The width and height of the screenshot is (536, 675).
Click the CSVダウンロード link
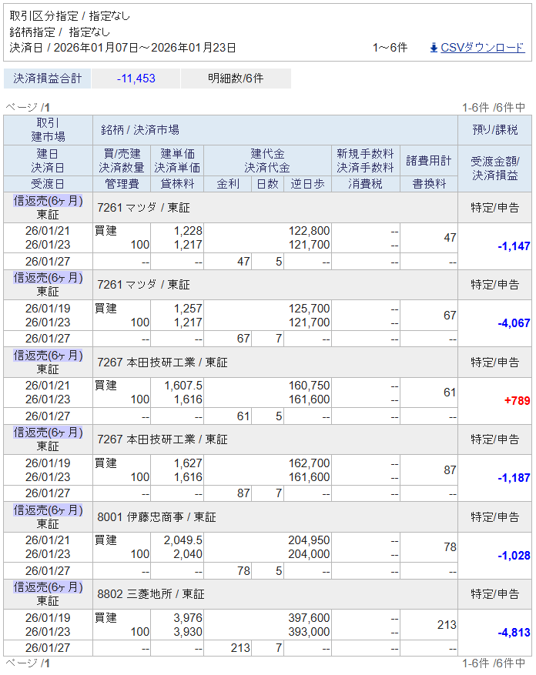point(483,48)
